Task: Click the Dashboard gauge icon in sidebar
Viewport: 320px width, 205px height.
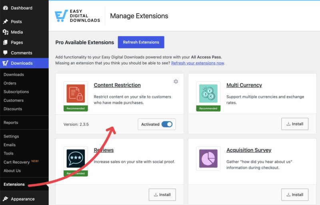Action: 6,8
